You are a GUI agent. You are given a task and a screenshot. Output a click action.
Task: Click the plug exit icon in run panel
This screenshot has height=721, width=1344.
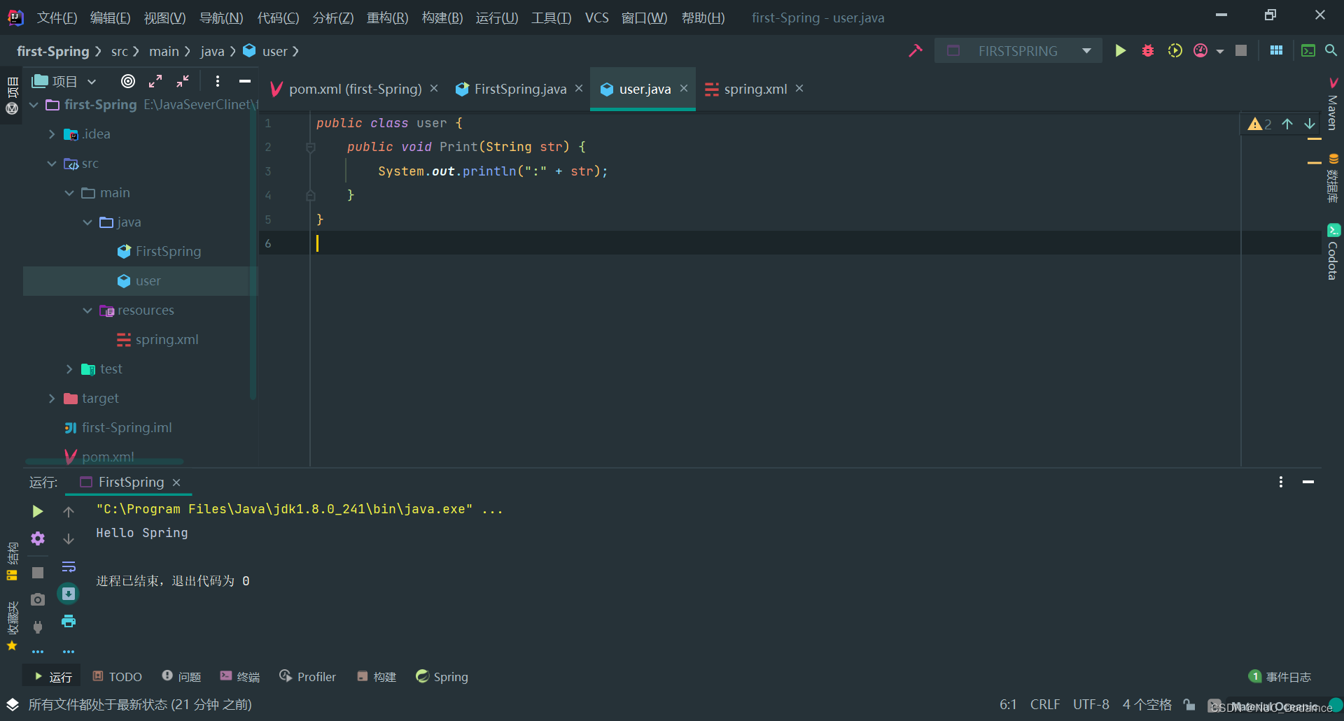38,627
